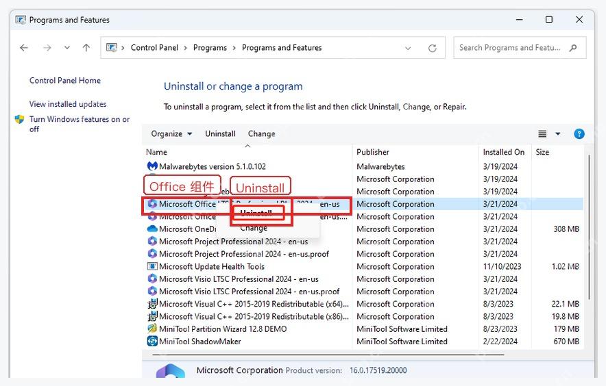The height and width of the screenshot is (386, 606).
Task: Click the search magnifier icon
Action: click(x=573, y=48)
